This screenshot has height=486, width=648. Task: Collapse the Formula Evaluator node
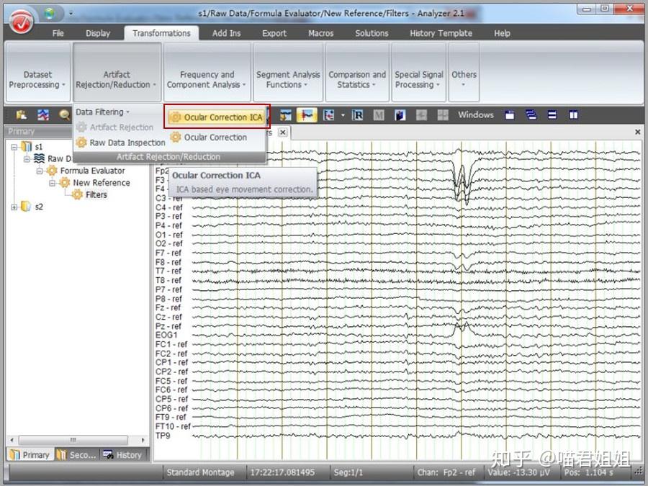(40, 171)
